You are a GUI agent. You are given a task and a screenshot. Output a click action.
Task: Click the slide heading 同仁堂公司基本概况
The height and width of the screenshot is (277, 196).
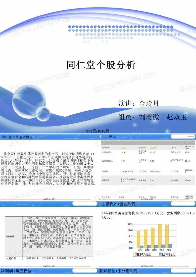tap(17, 137)
